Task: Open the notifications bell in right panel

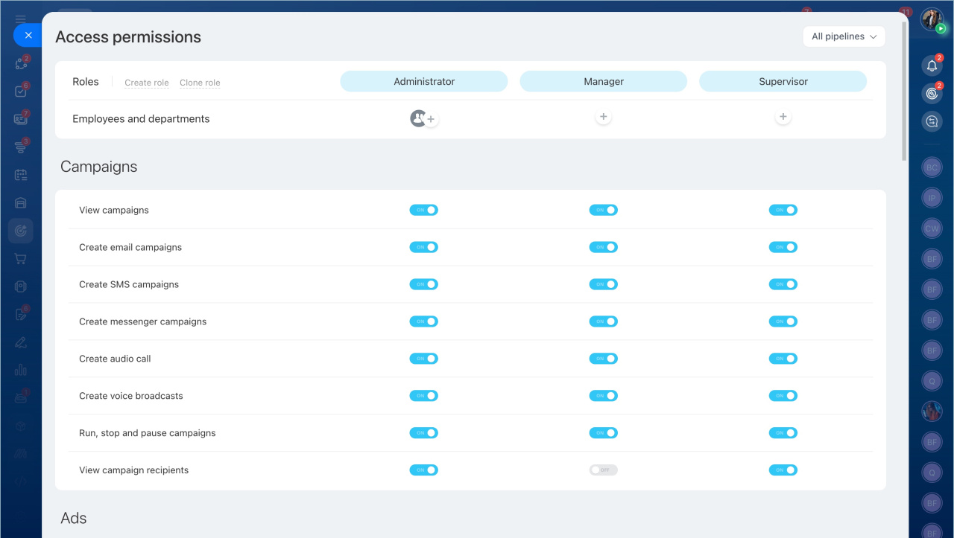Action: pos(932,66)
